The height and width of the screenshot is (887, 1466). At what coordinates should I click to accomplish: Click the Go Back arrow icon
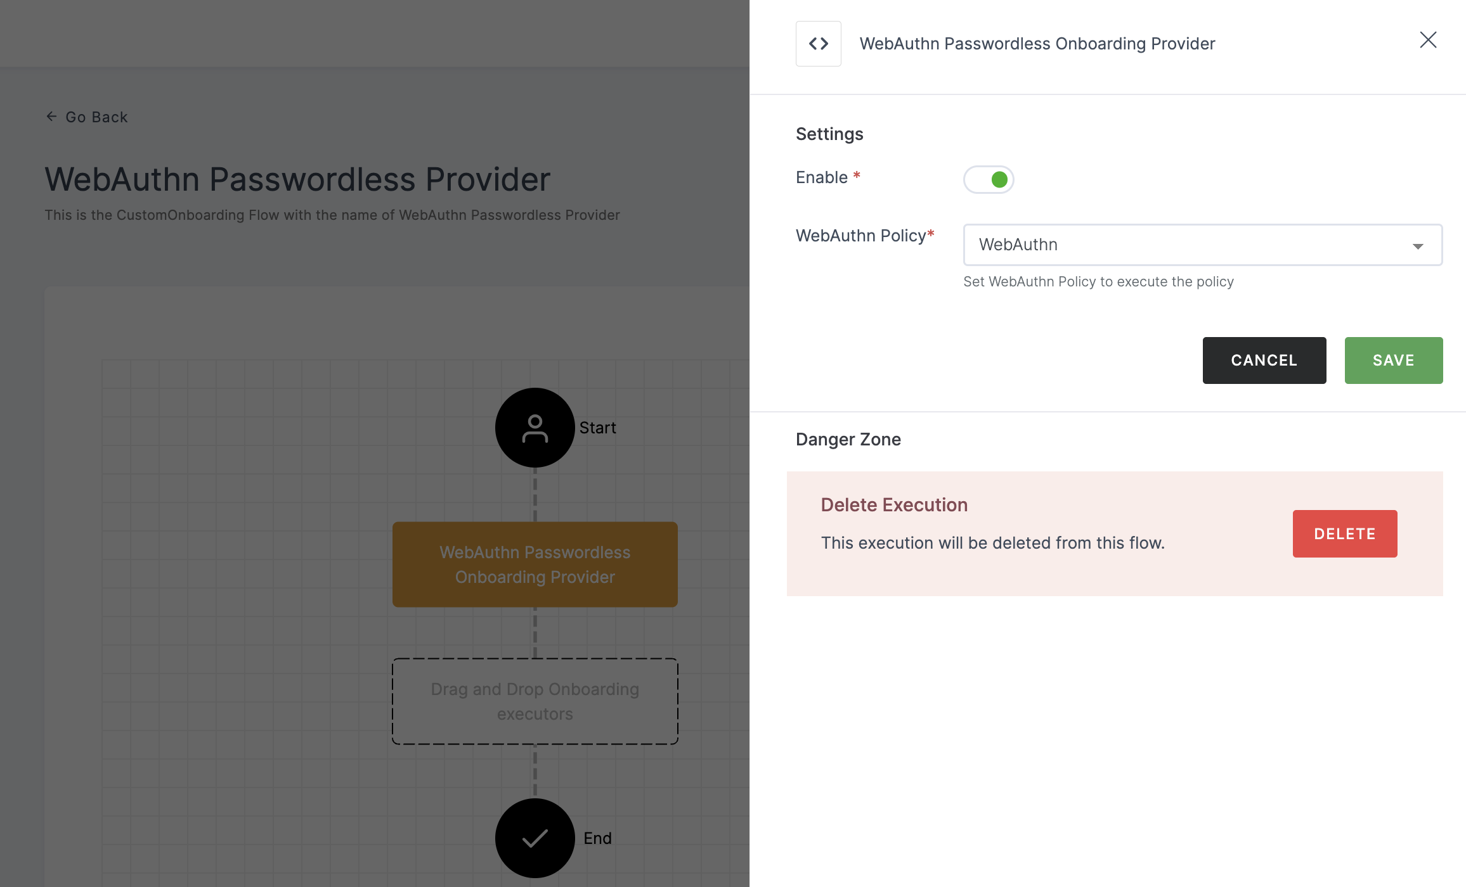click(x=50, y=116)
